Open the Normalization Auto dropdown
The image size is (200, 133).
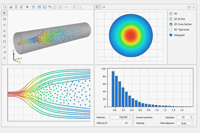[188, 123]
